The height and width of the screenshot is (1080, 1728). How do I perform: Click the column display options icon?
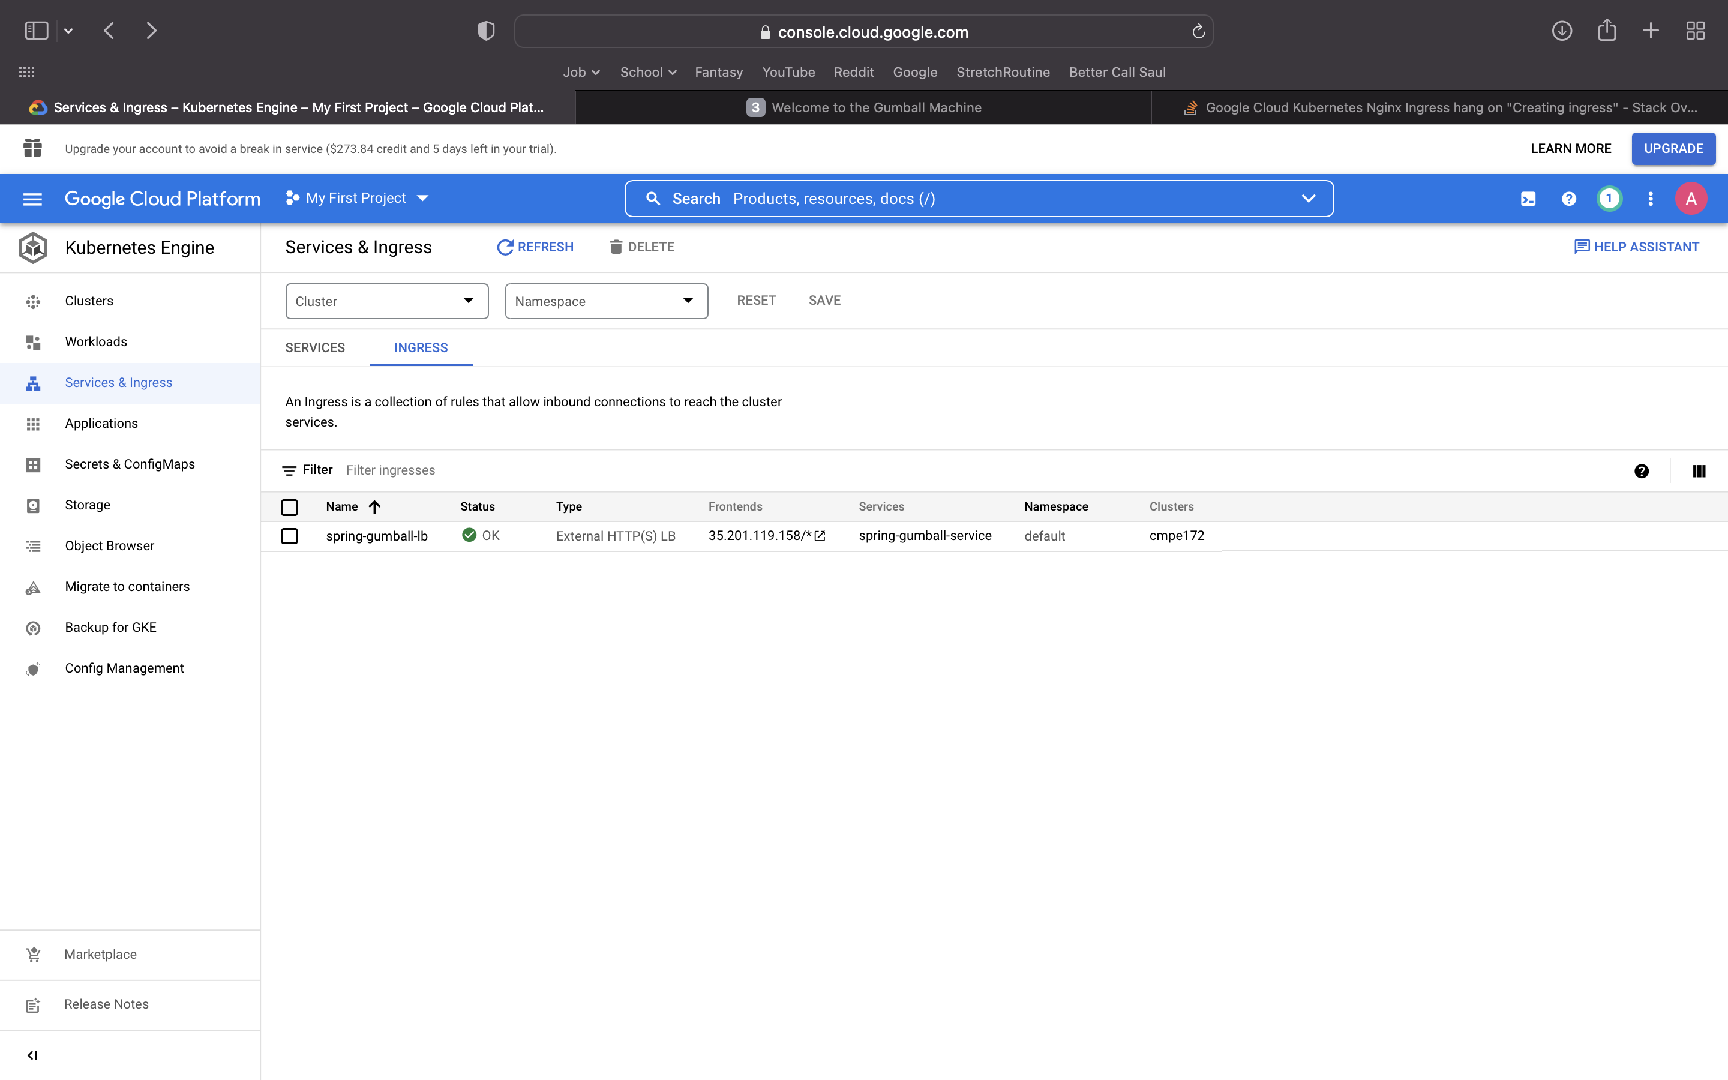click(1699, 471)
